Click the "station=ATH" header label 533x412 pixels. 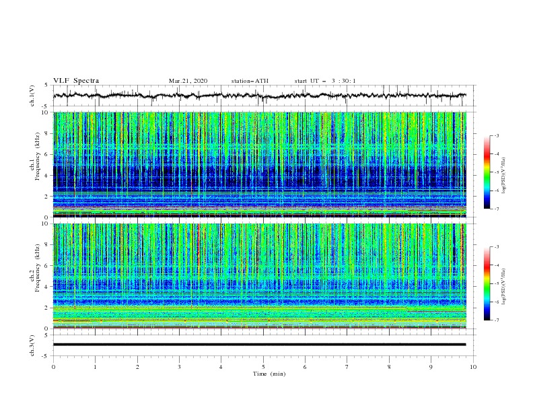(250, 81)
